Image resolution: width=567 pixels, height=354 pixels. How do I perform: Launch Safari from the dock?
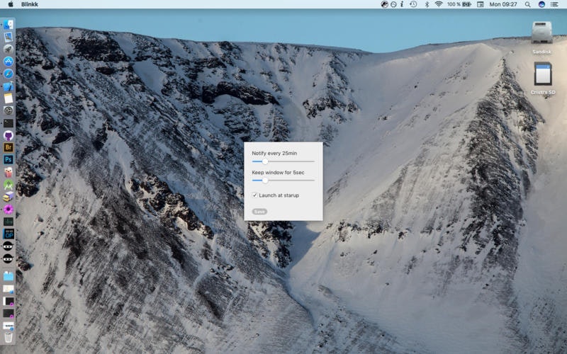point(9,74)
